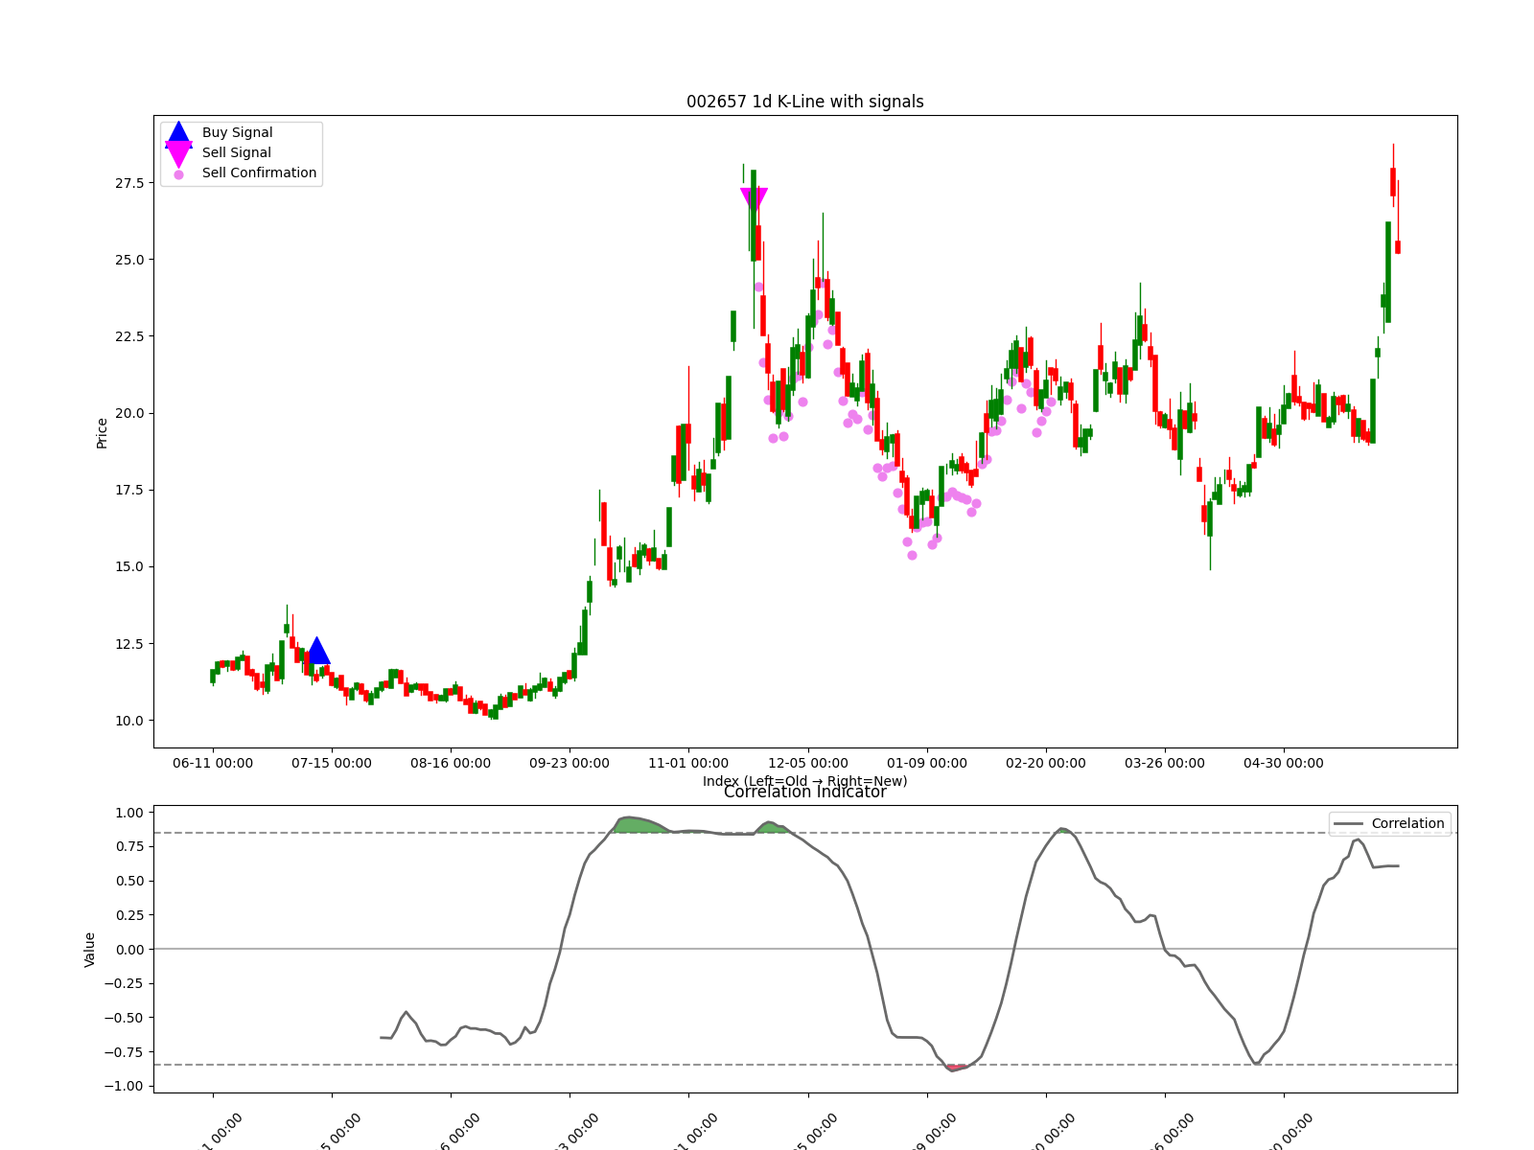Click the 07-15 00:00 x-axis tick label

click(x=332, y=764)
